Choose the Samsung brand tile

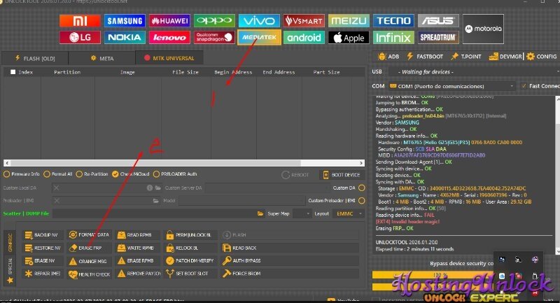[125, 21]
